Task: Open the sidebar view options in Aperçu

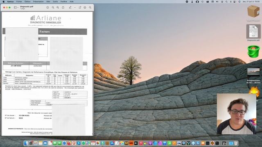Action: (x=16, y=7)
